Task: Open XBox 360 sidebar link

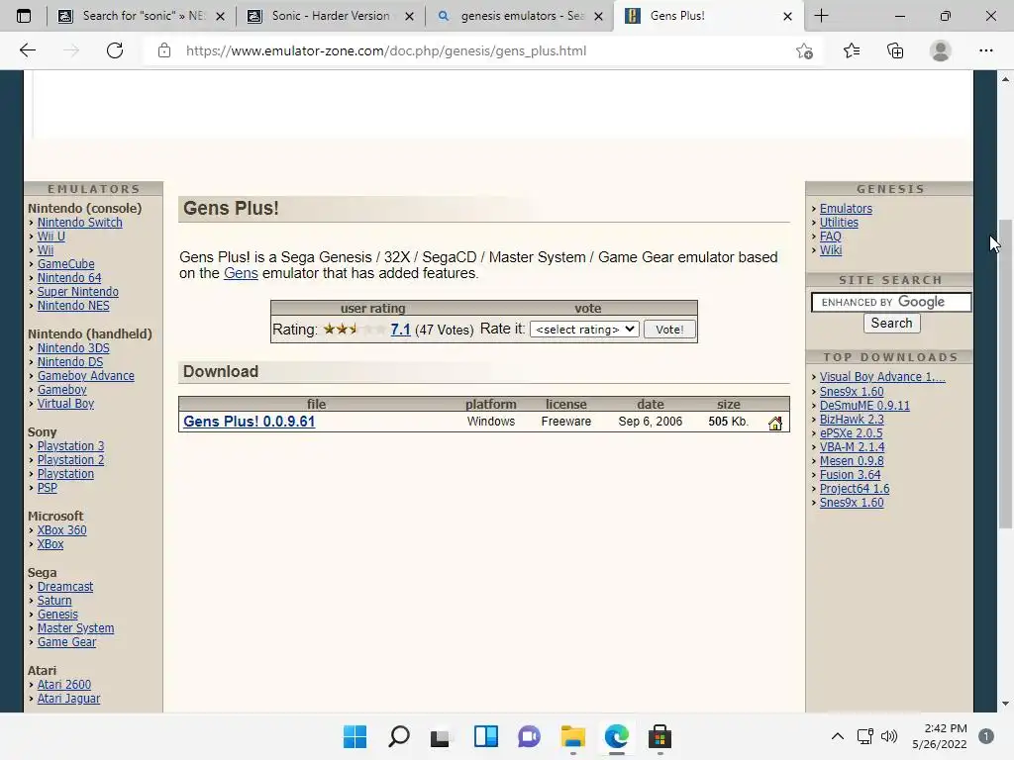Action: coord(62,530)
